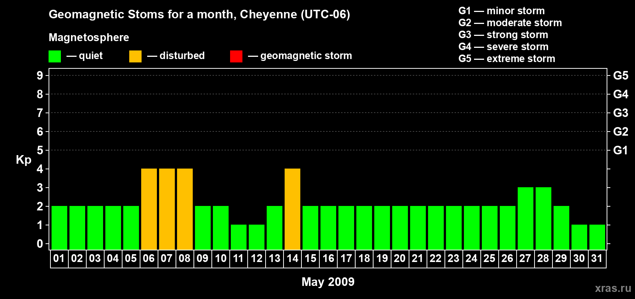Image resolution: width=635 pixels, height=299 pixels.
Task: Click date label 19 on the x-axis
Action: (382, 259)
